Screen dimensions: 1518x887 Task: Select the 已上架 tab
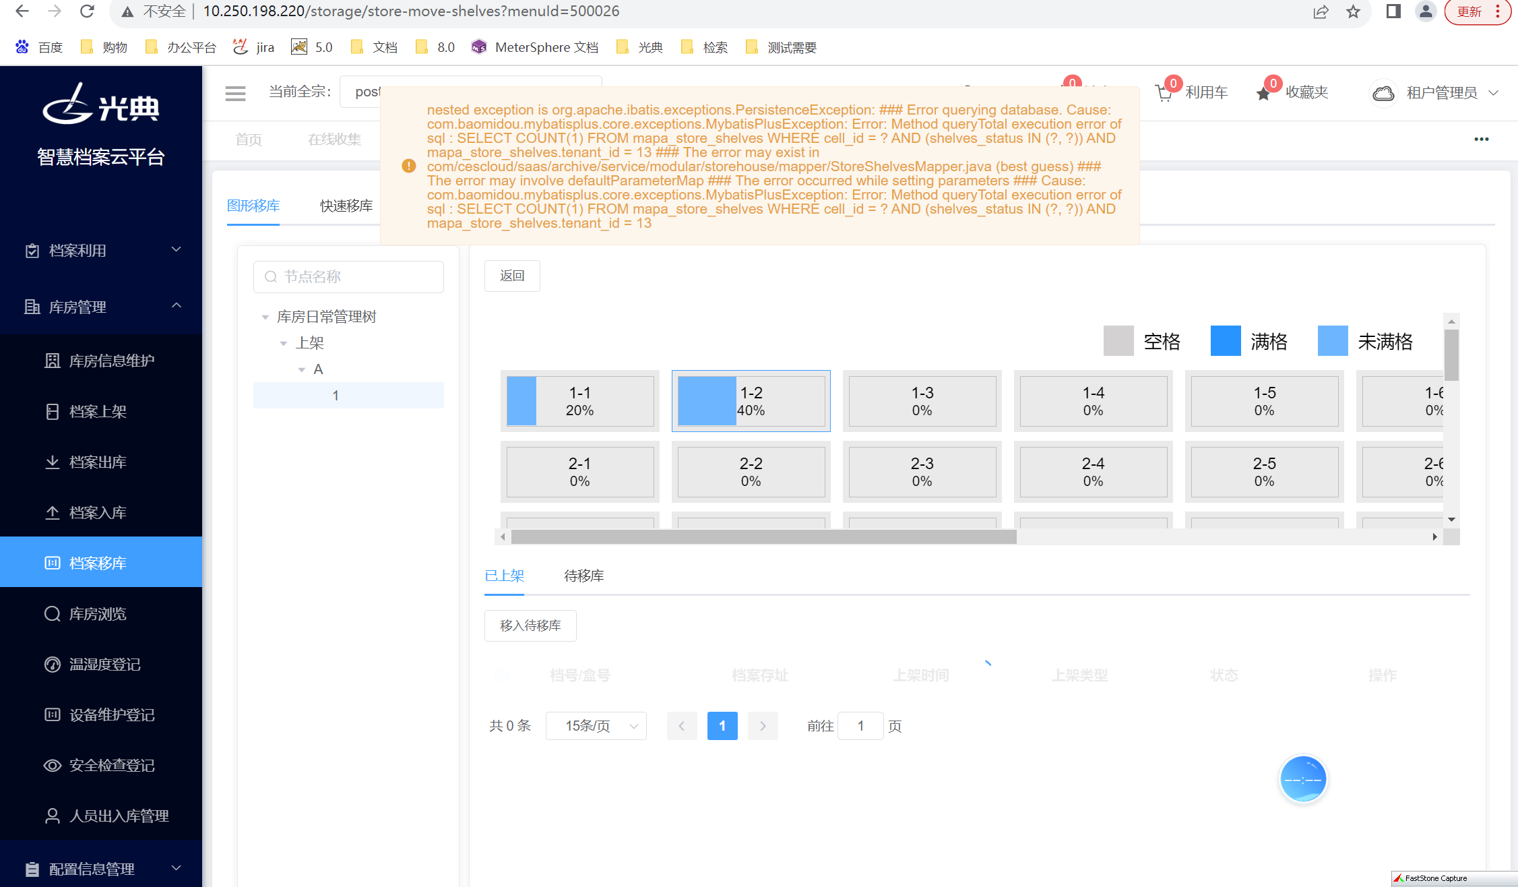(504, 576)
